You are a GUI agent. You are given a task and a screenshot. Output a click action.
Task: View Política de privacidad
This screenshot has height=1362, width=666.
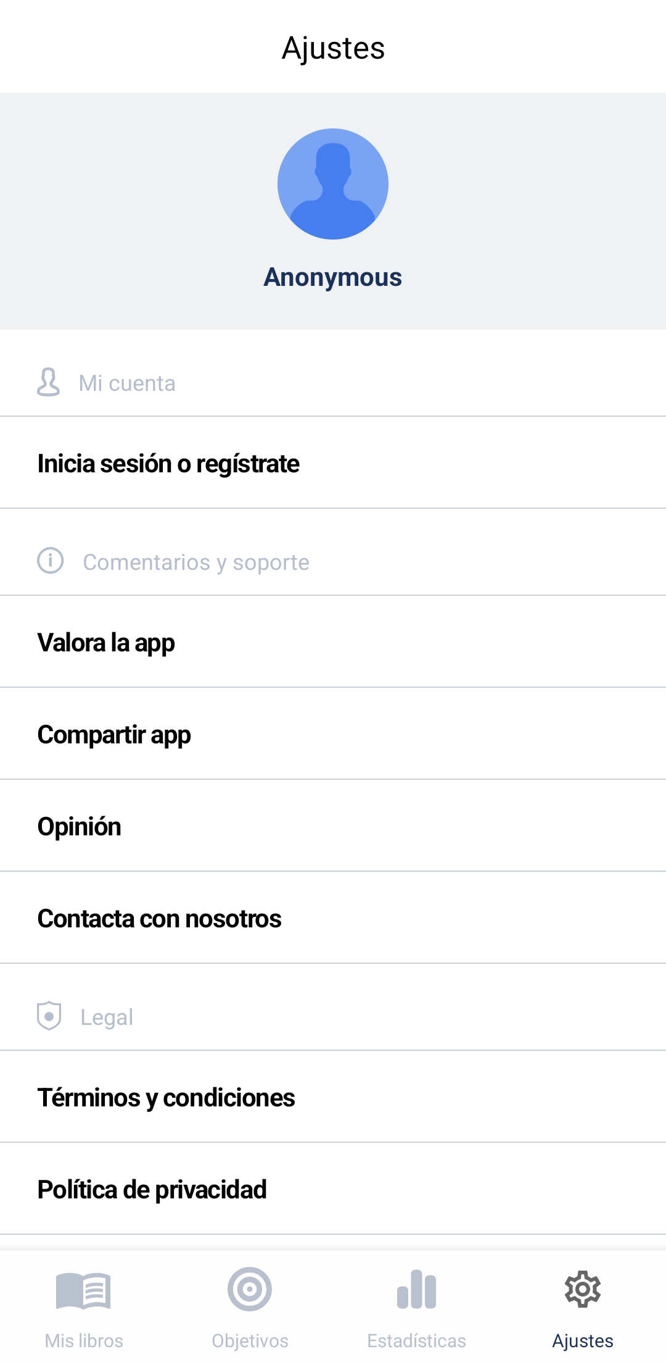(x=333, y=1189)
